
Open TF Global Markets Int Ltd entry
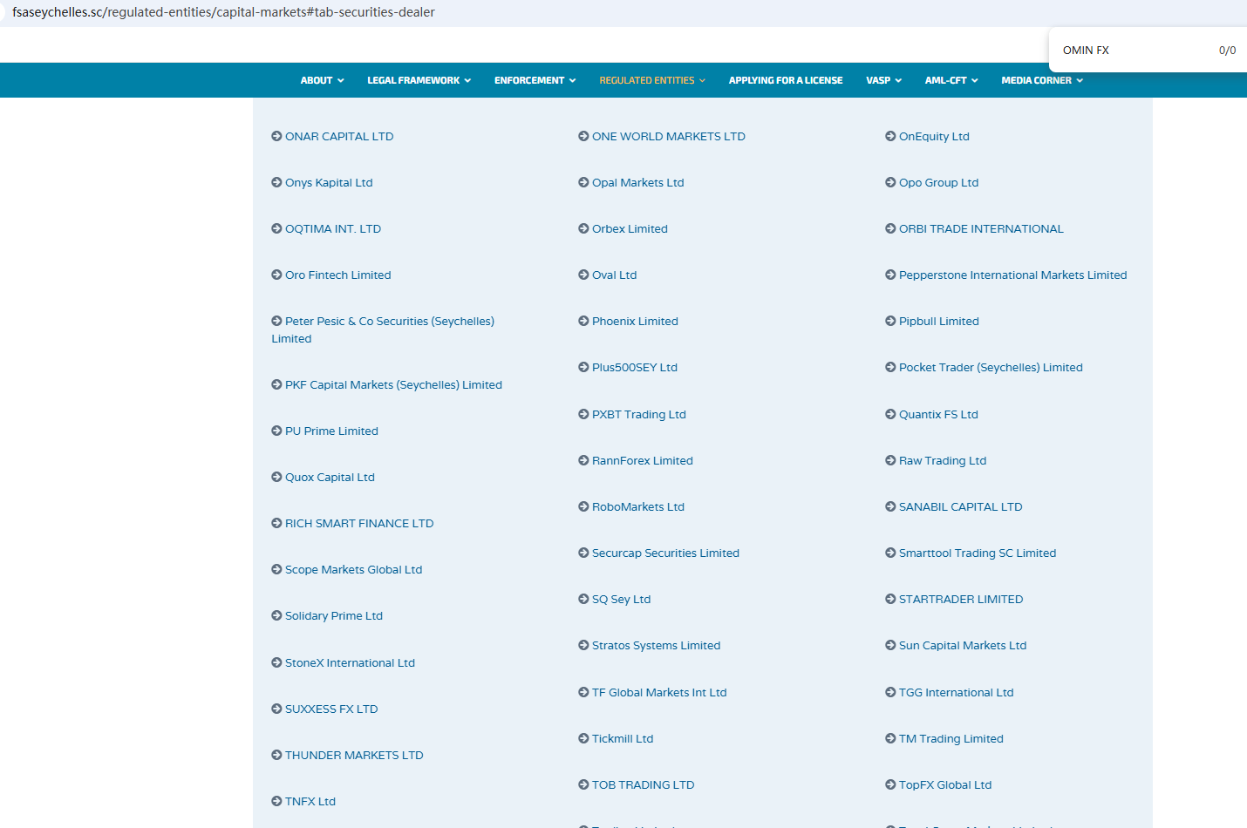659,692
